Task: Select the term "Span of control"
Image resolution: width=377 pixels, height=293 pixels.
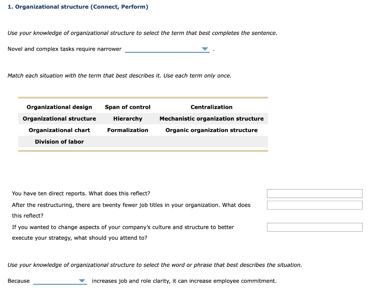Action: (x=127, y=107)
